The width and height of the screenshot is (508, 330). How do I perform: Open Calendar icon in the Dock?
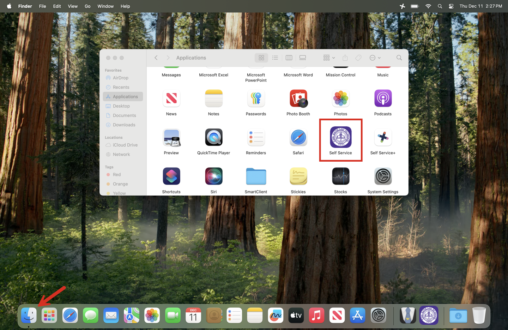click(x=193, y=315)
